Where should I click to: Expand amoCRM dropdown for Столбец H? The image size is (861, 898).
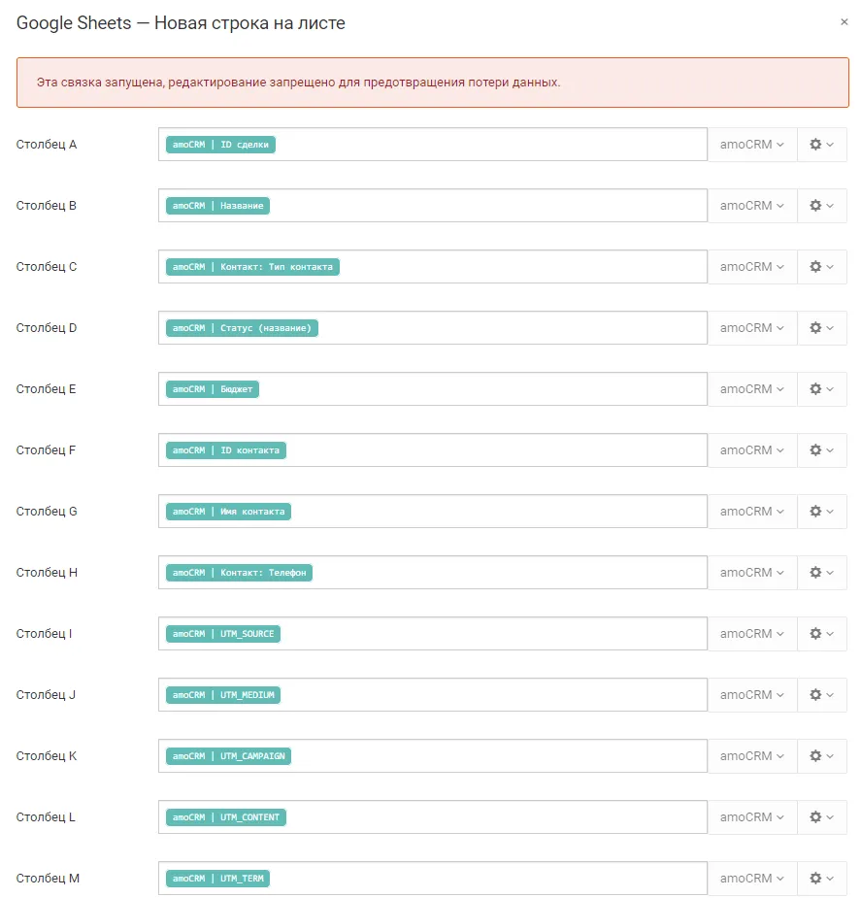click(x=752, y=573)
